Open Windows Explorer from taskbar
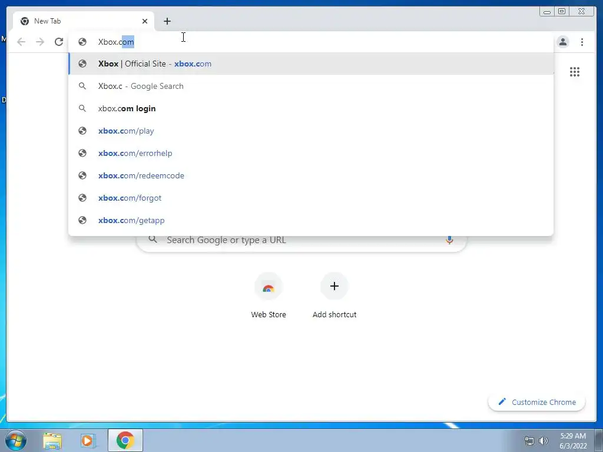 click(x=52, y=440)
